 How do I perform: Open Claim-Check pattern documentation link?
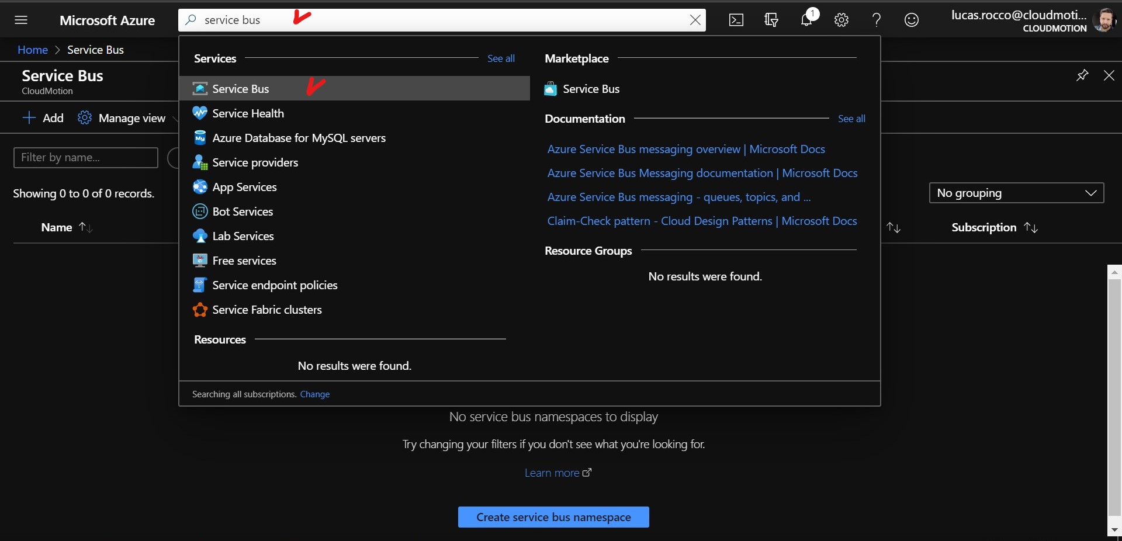(702, 221)
